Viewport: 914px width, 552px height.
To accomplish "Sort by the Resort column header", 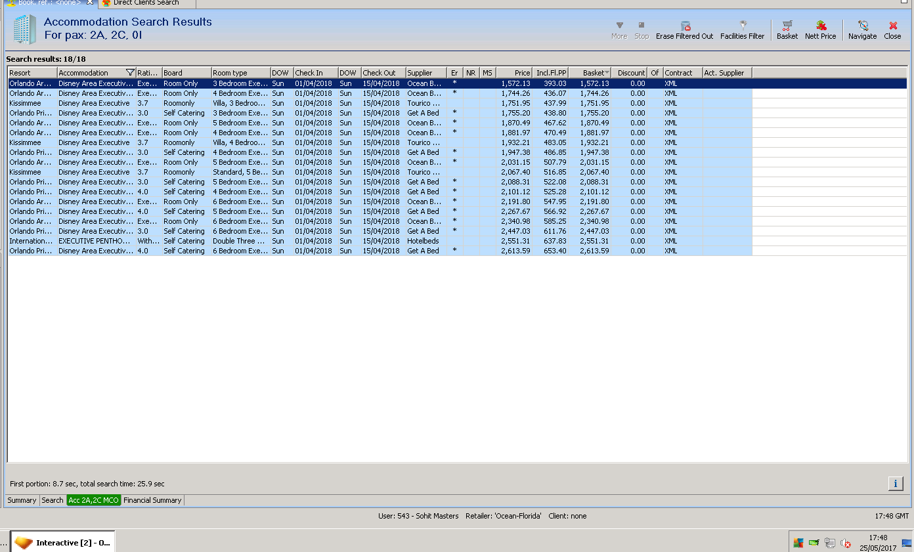I will point(32,73).
